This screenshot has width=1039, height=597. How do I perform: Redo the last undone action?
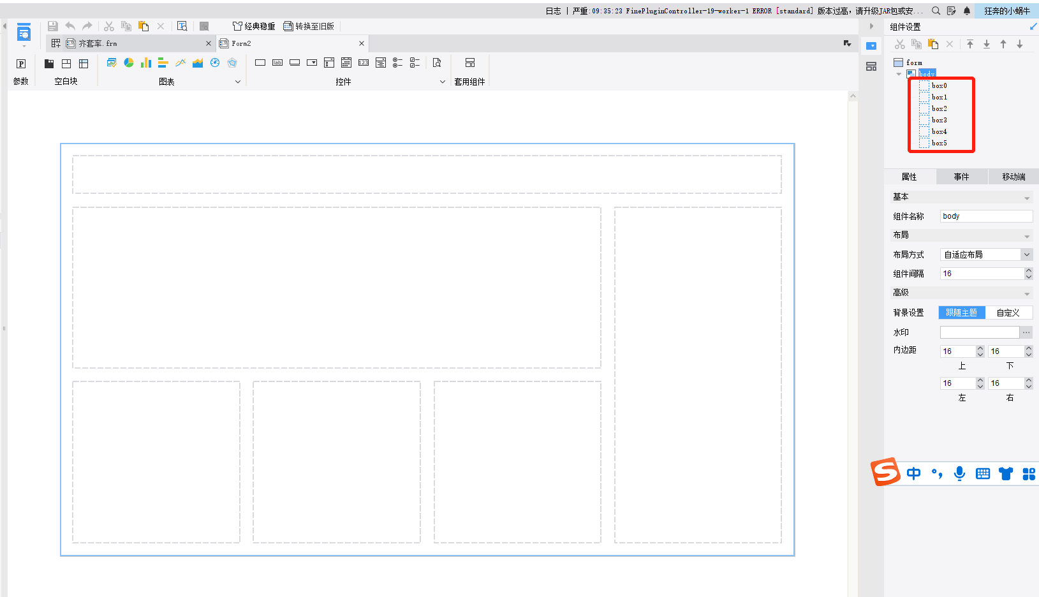(87, 26)
